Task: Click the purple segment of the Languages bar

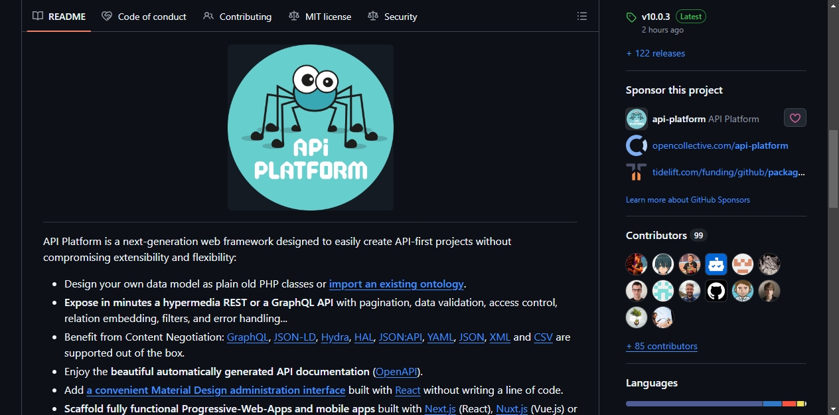Action: point(694,404)
